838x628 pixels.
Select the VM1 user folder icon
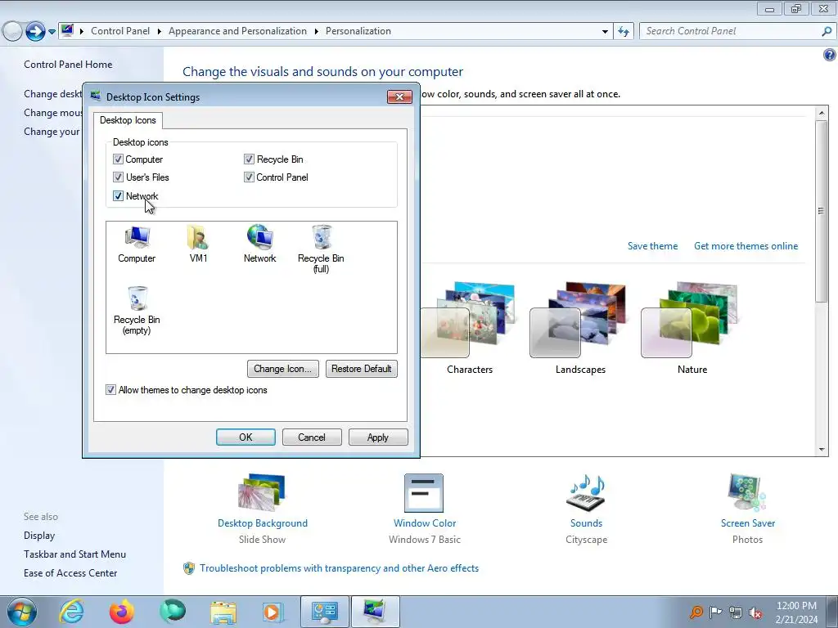click(x=198, y=244)
